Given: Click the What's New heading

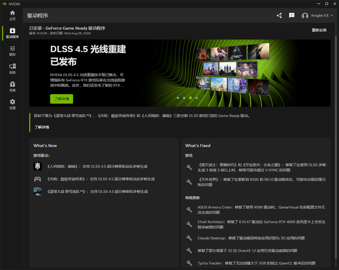Looking at the screenshot, I should click(45, 146).
